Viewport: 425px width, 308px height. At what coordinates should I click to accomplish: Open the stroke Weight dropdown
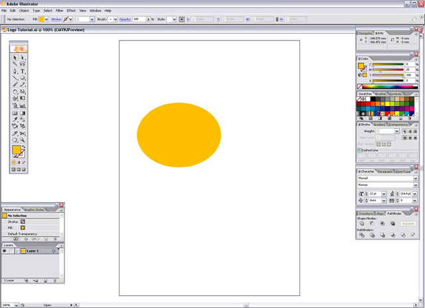point(397,131)
